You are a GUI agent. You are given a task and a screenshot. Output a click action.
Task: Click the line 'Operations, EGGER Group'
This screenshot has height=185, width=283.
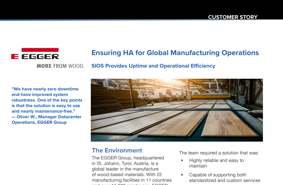(x=39, y=122)
